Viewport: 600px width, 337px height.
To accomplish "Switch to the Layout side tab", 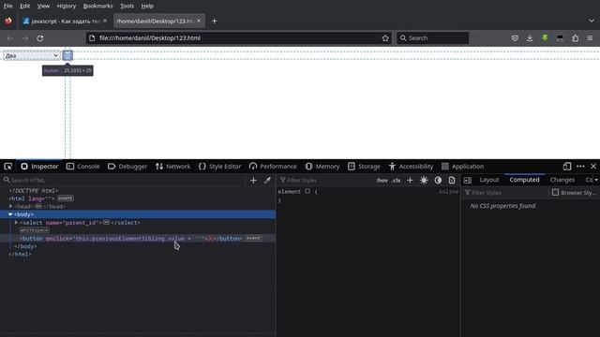I will point(489,180).
